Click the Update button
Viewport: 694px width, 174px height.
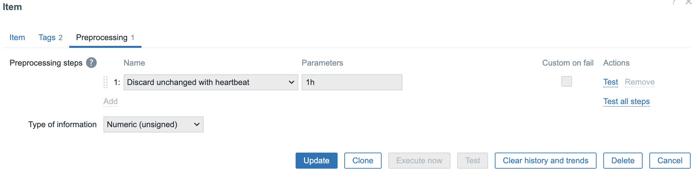[x=316, y=161]
